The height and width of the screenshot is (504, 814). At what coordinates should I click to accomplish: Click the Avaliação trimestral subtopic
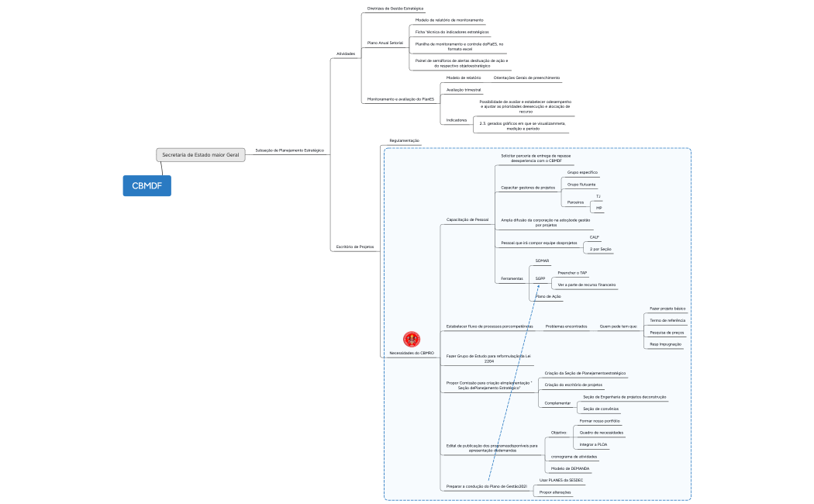coord(464,90)
